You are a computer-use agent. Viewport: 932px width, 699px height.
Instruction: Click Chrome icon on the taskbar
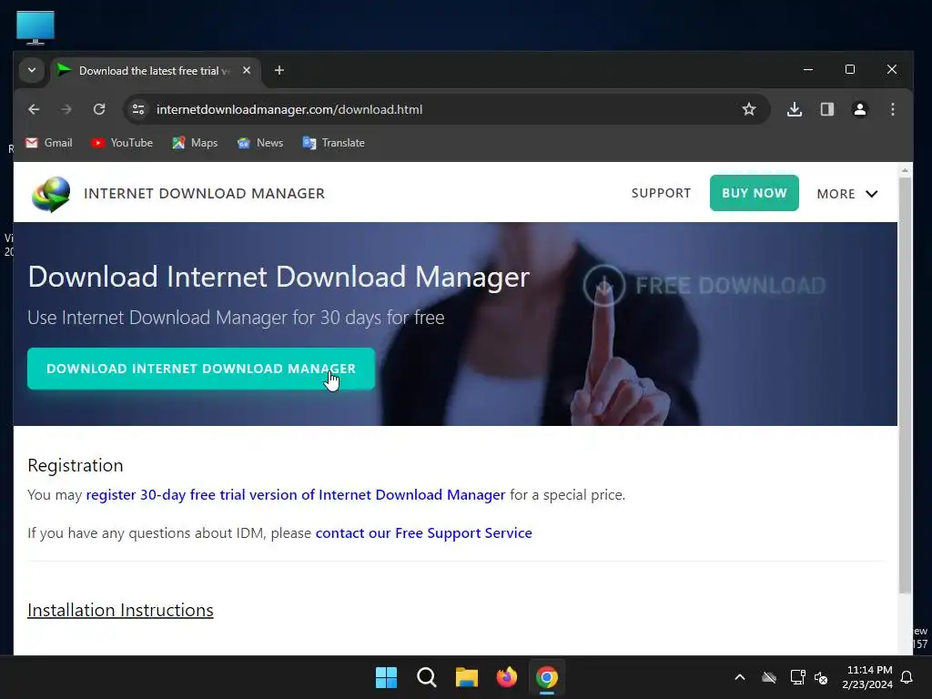(x=547, y=677)
